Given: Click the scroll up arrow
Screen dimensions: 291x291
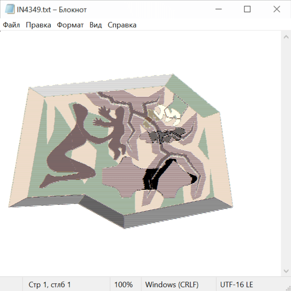Looking at the screenshot, I should pyautogui.click(x=286, y=37).
